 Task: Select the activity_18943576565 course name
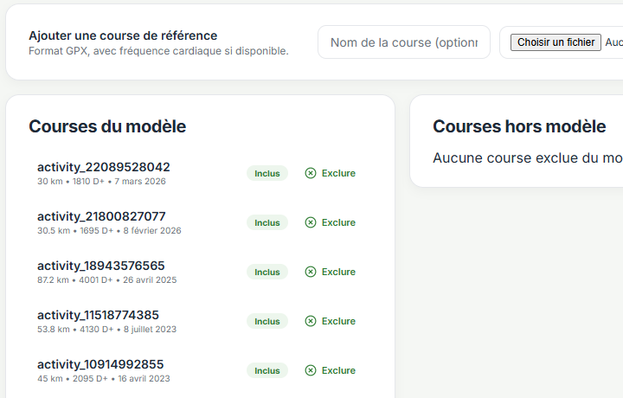coord(101,266)
